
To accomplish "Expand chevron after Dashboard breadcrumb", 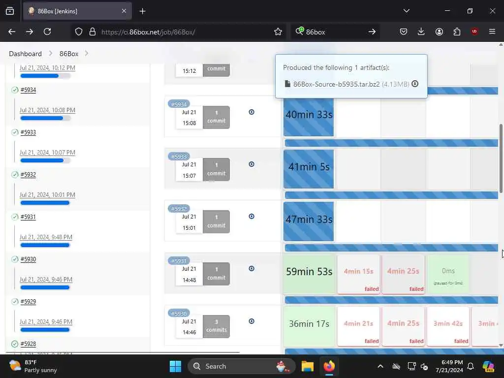I will (x=51, y=53).
